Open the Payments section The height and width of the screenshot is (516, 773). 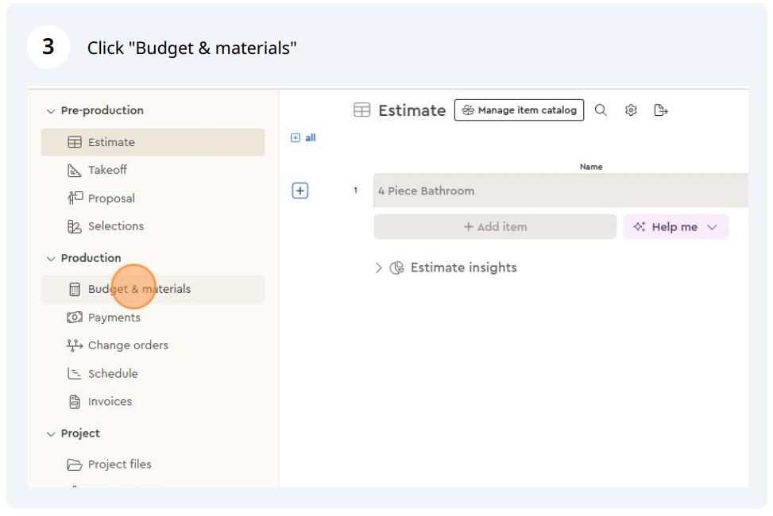click(x=114, y=318)
